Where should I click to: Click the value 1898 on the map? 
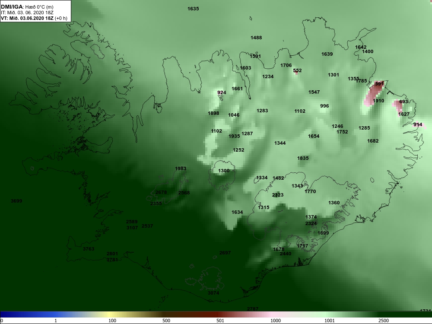point(213,113)
